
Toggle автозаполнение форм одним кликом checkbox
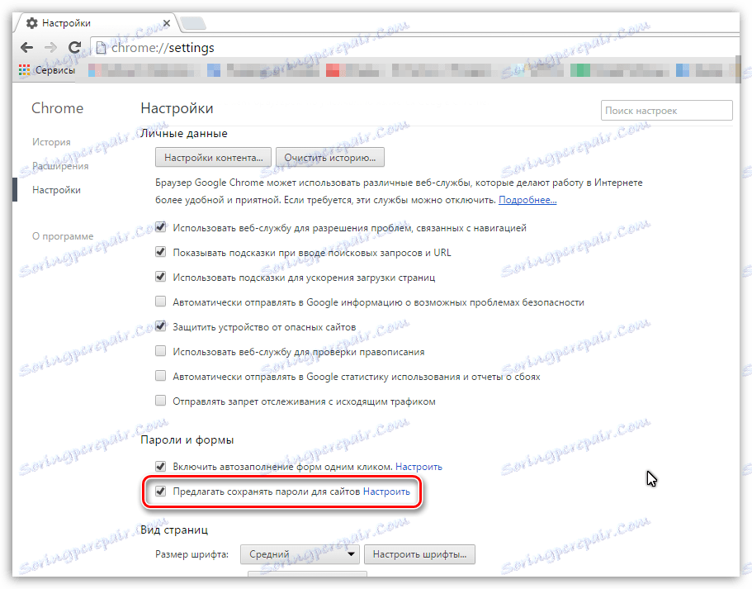click(161, 466)
